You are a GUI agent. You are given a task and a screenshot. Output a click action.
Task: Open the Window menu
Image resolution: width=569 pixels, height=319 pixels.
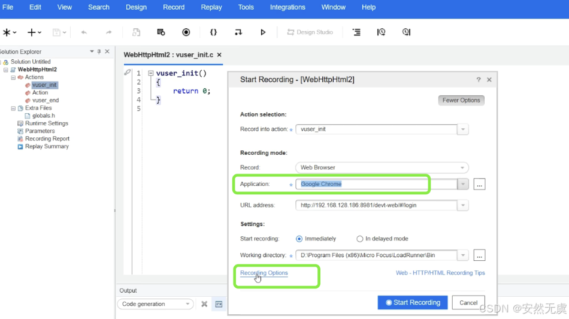(333, 7)
